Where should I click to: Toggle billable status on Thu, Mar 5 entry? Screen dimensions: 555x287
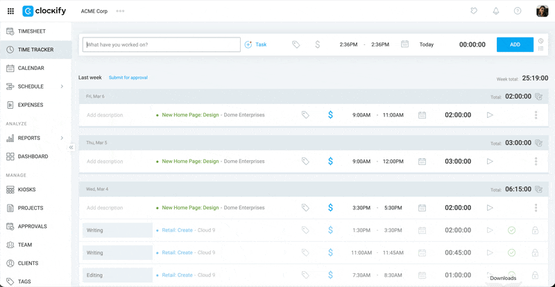(x=330, y=161)
